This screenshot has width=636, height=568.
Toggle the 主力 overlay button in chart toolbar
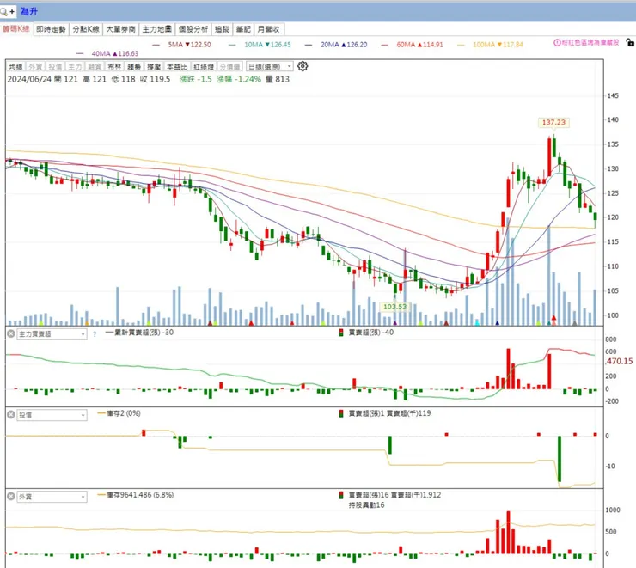click(75, 66)
